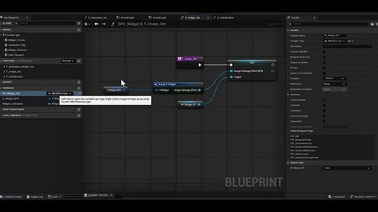Viewport: 378px width, 212px height.
Task: Toggle the Expose to Cinematics checkbox
Action: click(x=324, y=73)
